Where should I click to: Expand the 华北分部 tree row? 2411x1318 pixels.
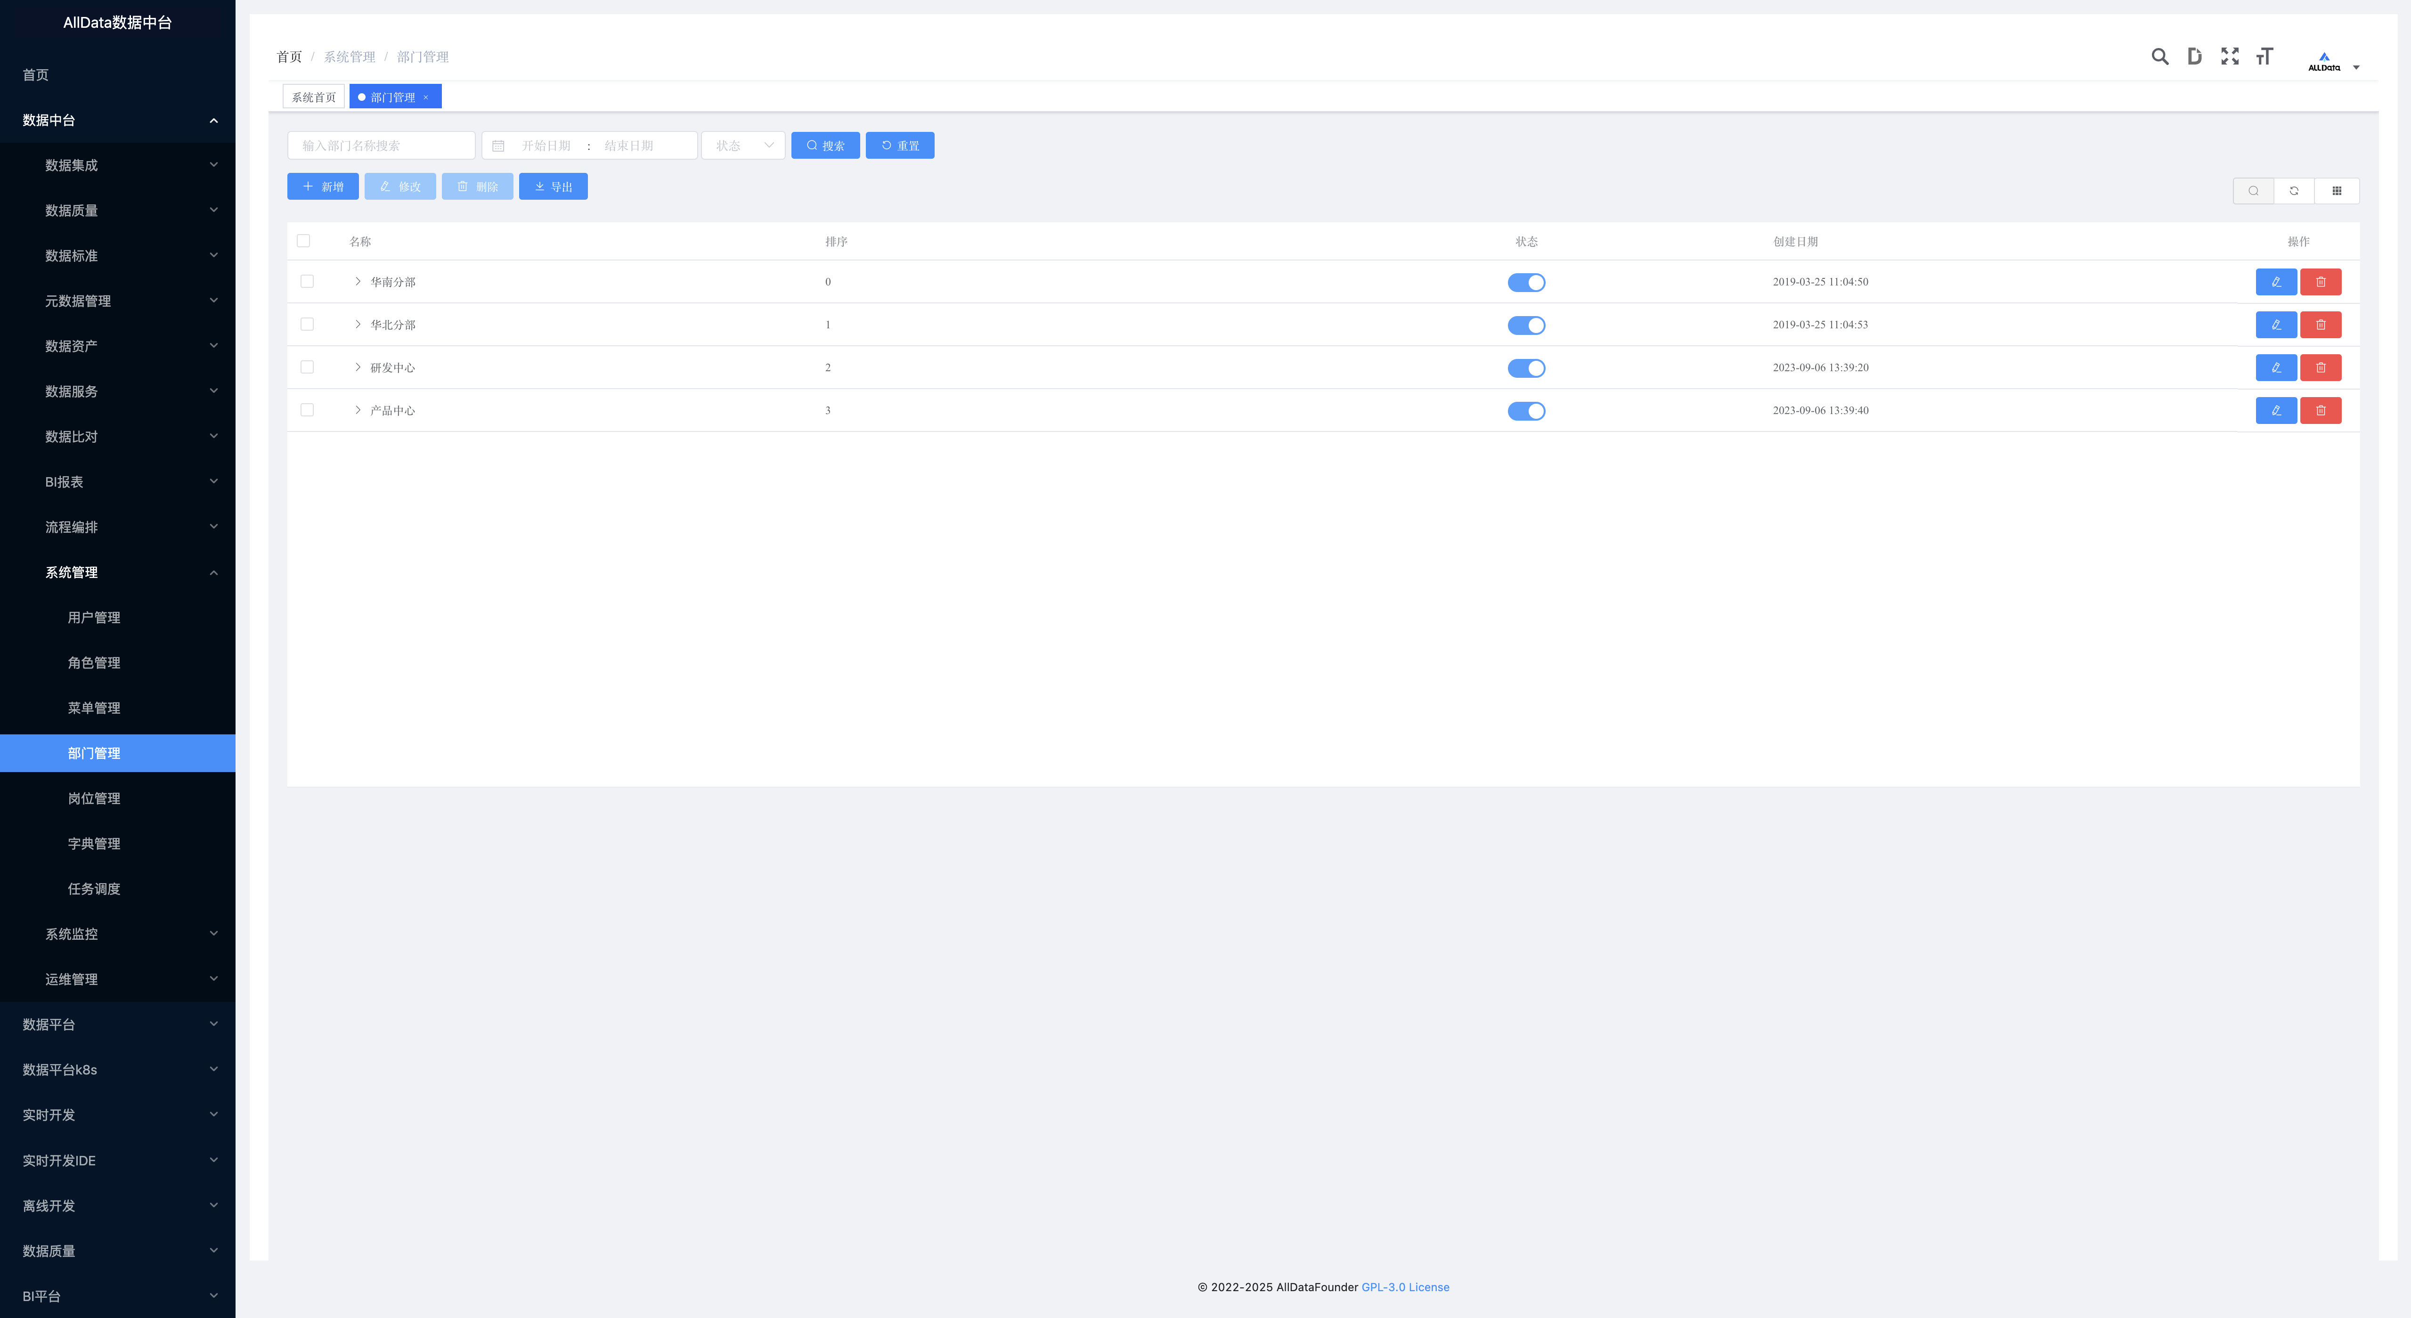[x=358, y=325]
